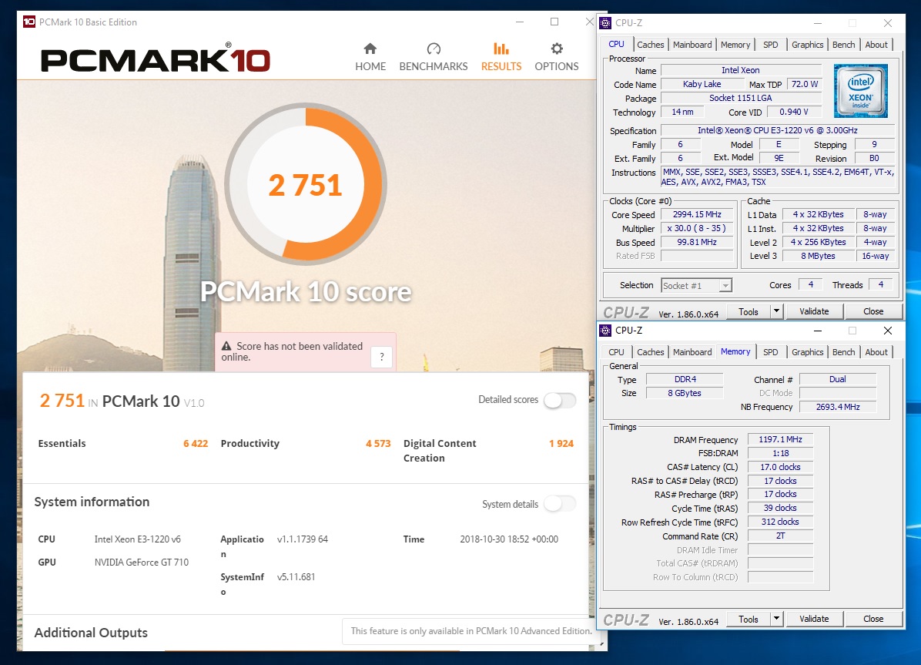
Task: Click Close button in bottom CPU-Z
Action: point(872,619)
